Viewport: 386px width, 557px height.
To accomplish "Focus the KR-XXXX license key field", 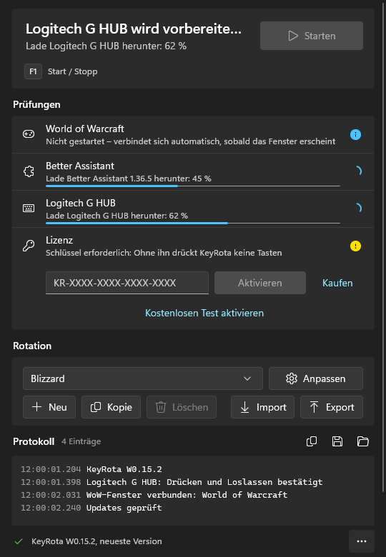I will 127,283.
